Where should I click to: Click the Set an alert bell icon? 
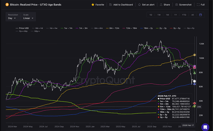(x=139, y=5)
